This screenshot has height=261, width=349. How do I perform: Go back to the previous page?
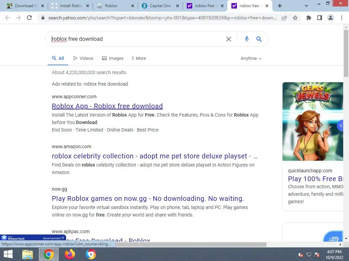7,18
